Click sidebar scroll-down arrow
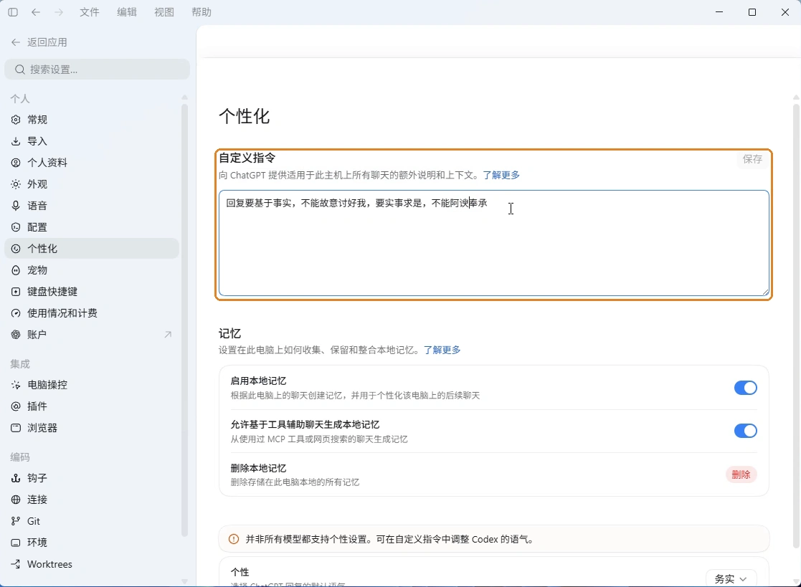801x587 pixels. click(x=184, y=581)
